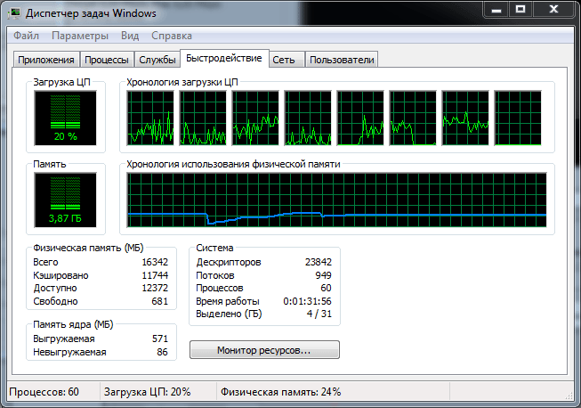Viewport: 581px width, 408px height.
Task: Click the Невыгружаемая value 86
Action: pos(162,352)
